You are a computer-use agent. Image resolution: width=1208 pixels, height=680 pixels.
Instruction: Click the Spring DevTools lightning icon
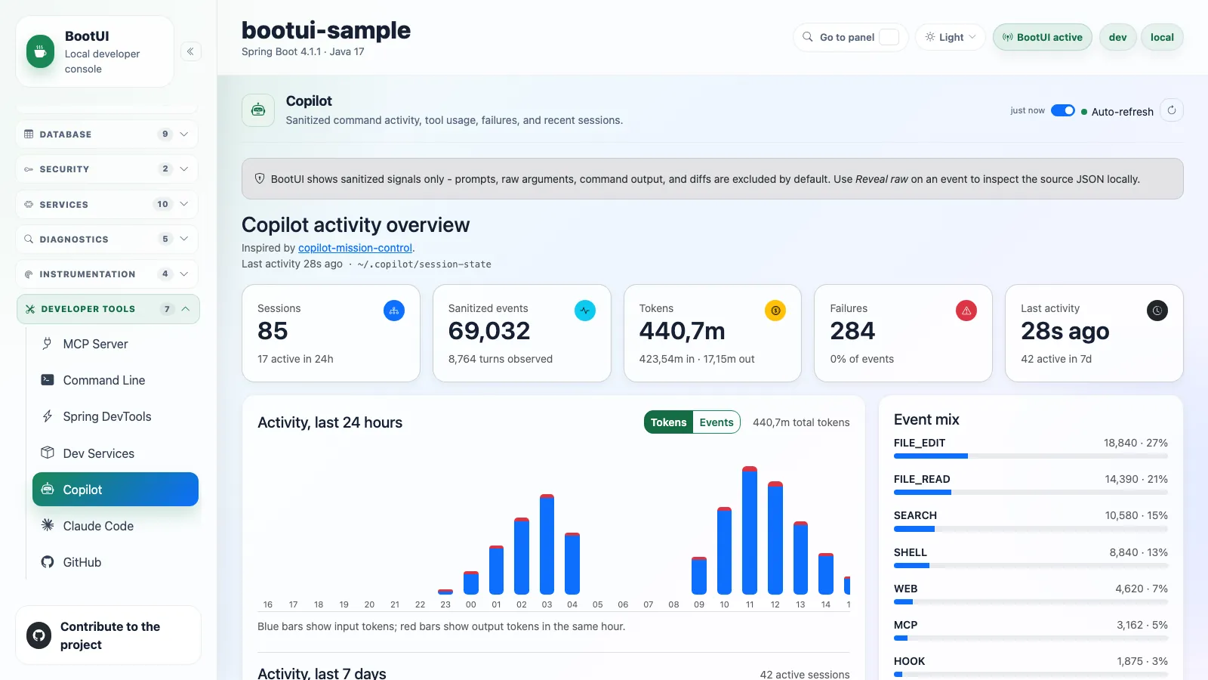point(48,416)
